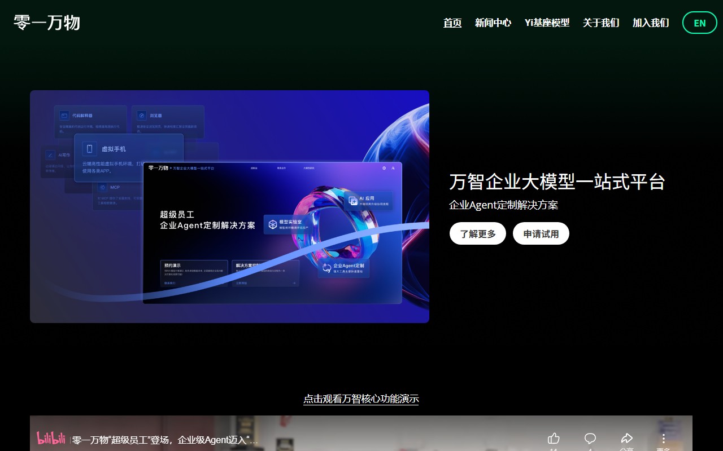
Task: Click the bilibili logo on the video player
Action: coord(51,440)
